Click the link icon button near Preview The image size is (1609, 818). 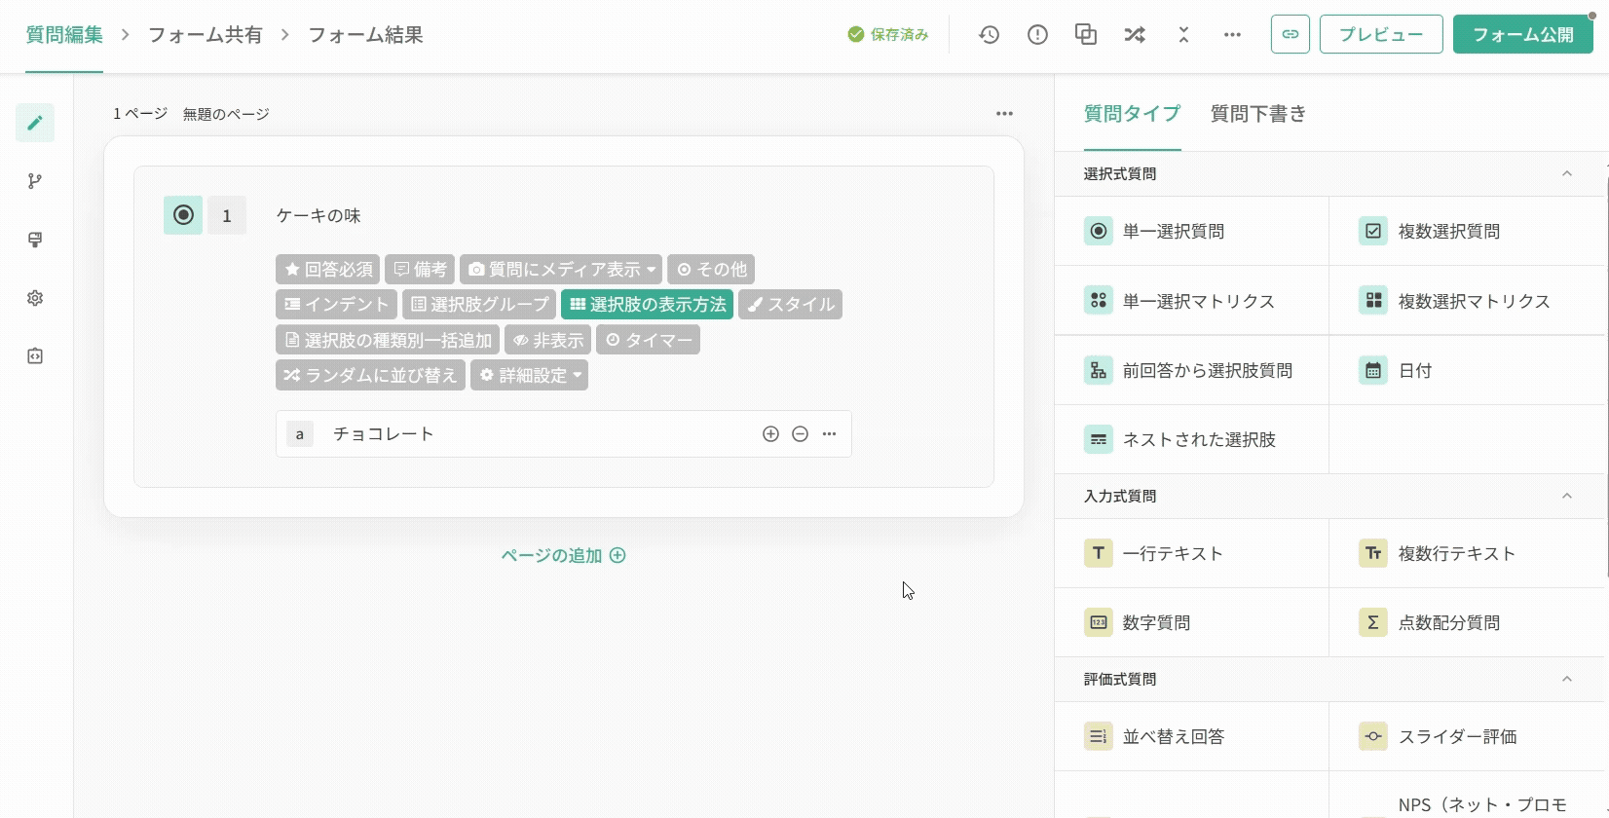[x=1291, y=34]
